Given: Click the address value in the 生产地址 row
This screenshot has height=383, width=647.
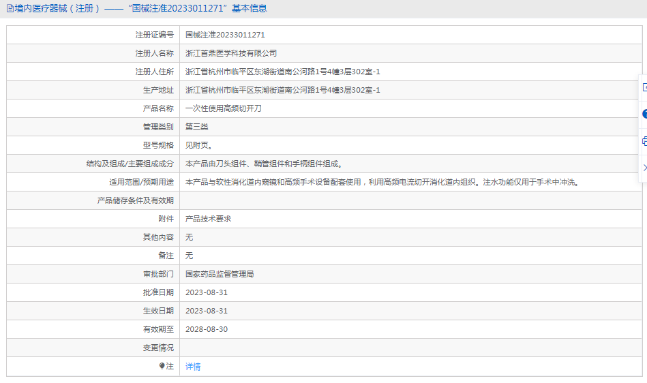Looking at the screenshot, I should (283, 90).
